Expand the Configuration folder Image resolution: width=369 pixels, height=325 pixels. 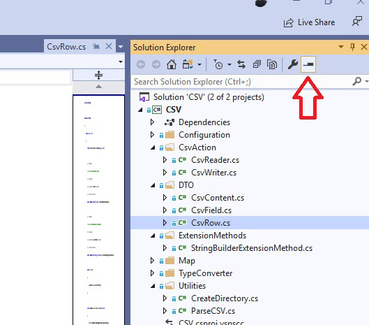pos(153,135)
